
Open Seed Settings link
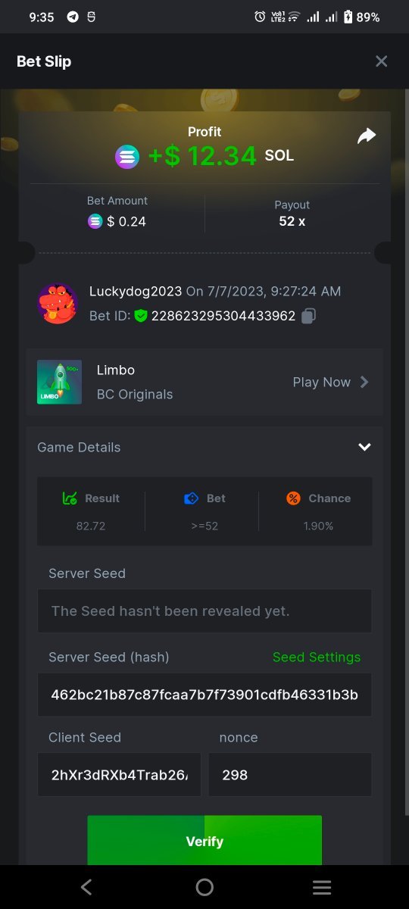pos(317,657)
